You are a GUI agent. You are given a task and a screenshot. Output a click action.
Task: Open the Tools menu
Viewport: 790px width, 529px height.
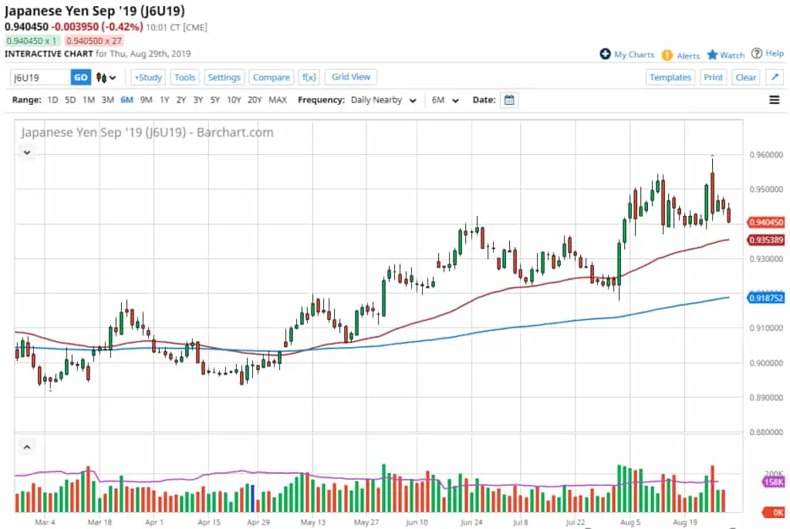click(184, 76)
